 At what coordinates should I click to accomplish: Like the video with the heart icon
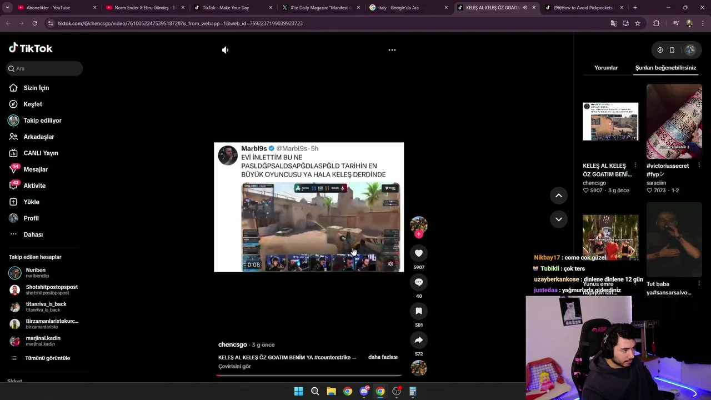coord(419,253)
